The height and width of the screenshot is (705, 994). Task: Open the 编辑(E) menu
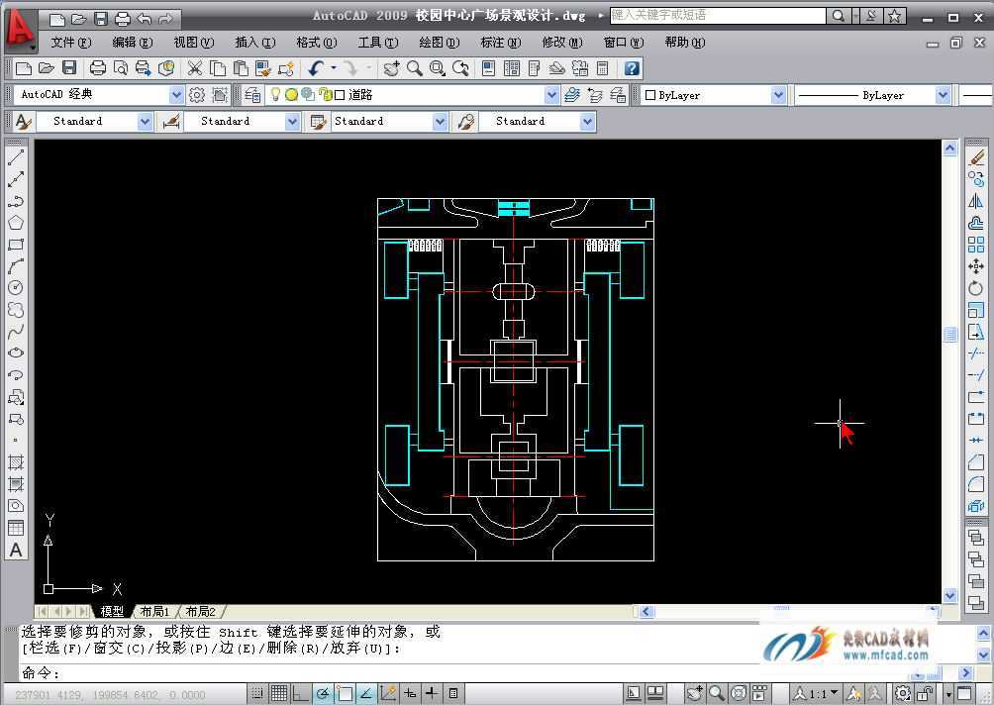click(x=133, y=43)
